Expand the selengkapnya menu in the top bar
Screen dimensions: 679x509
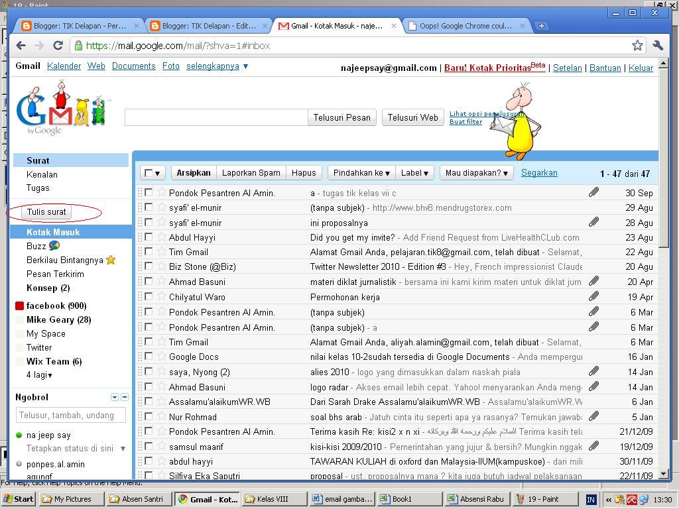[x=217, y=66]
